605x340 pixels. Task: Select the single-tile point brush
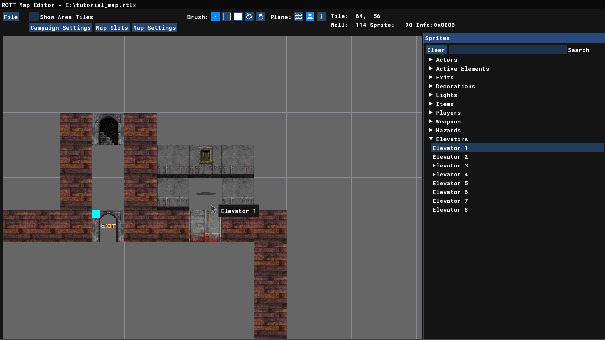point(215,17)
